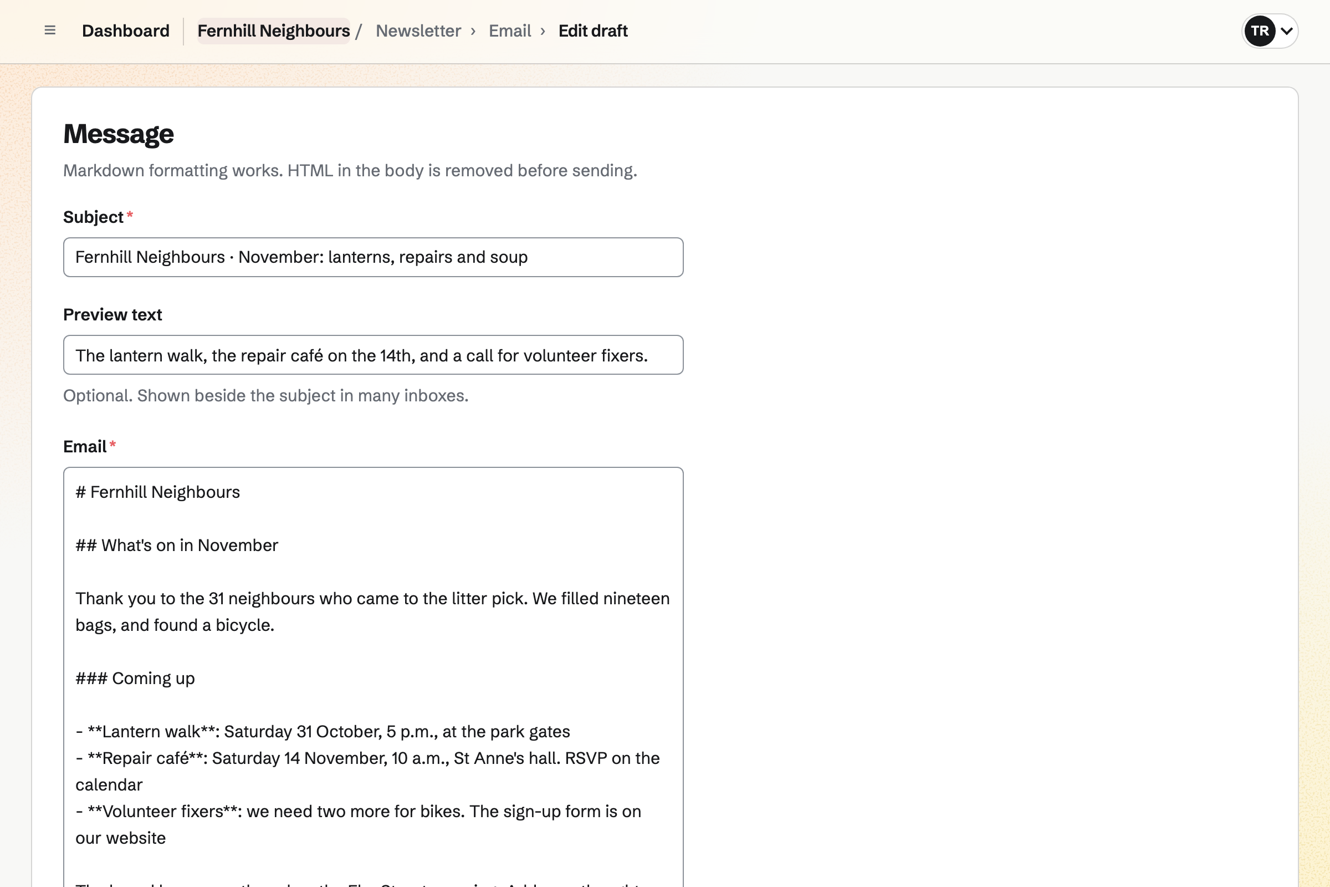Click the Message heading
Viewport: 1330px width, 887px height.
point(119,134)
